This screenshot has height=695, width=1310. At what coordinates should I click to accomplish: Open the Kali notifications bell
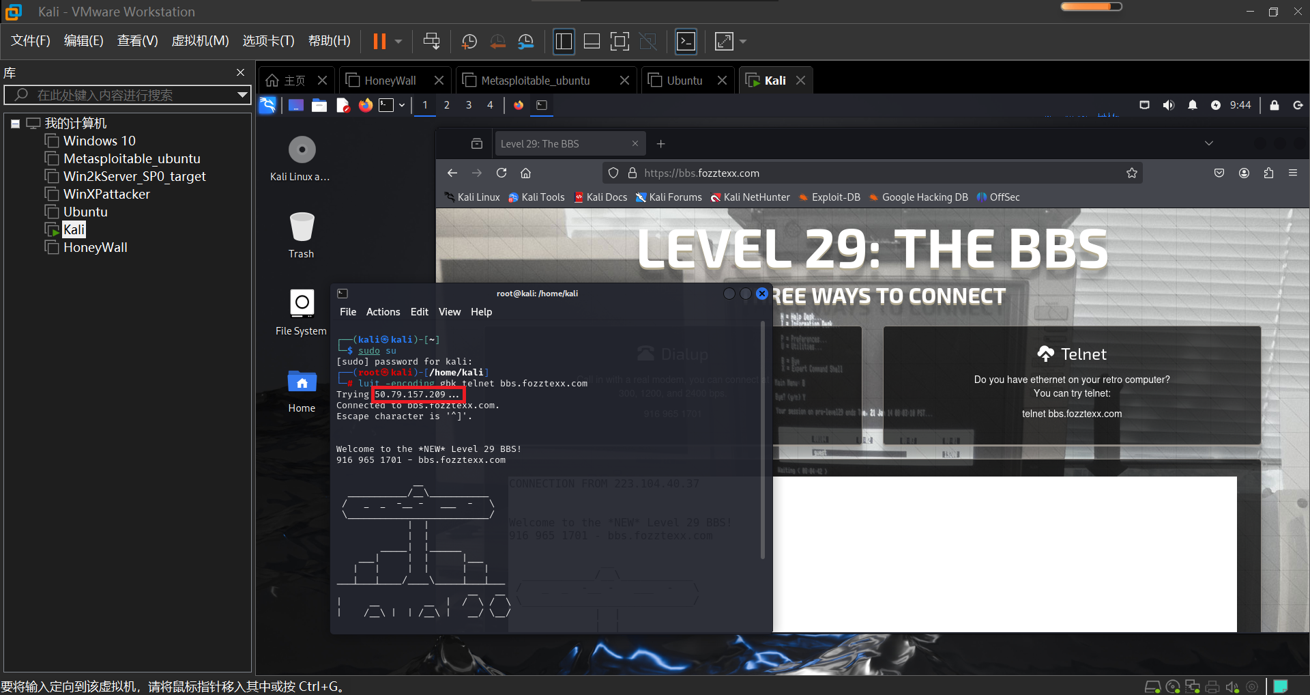click(1193, 105)
